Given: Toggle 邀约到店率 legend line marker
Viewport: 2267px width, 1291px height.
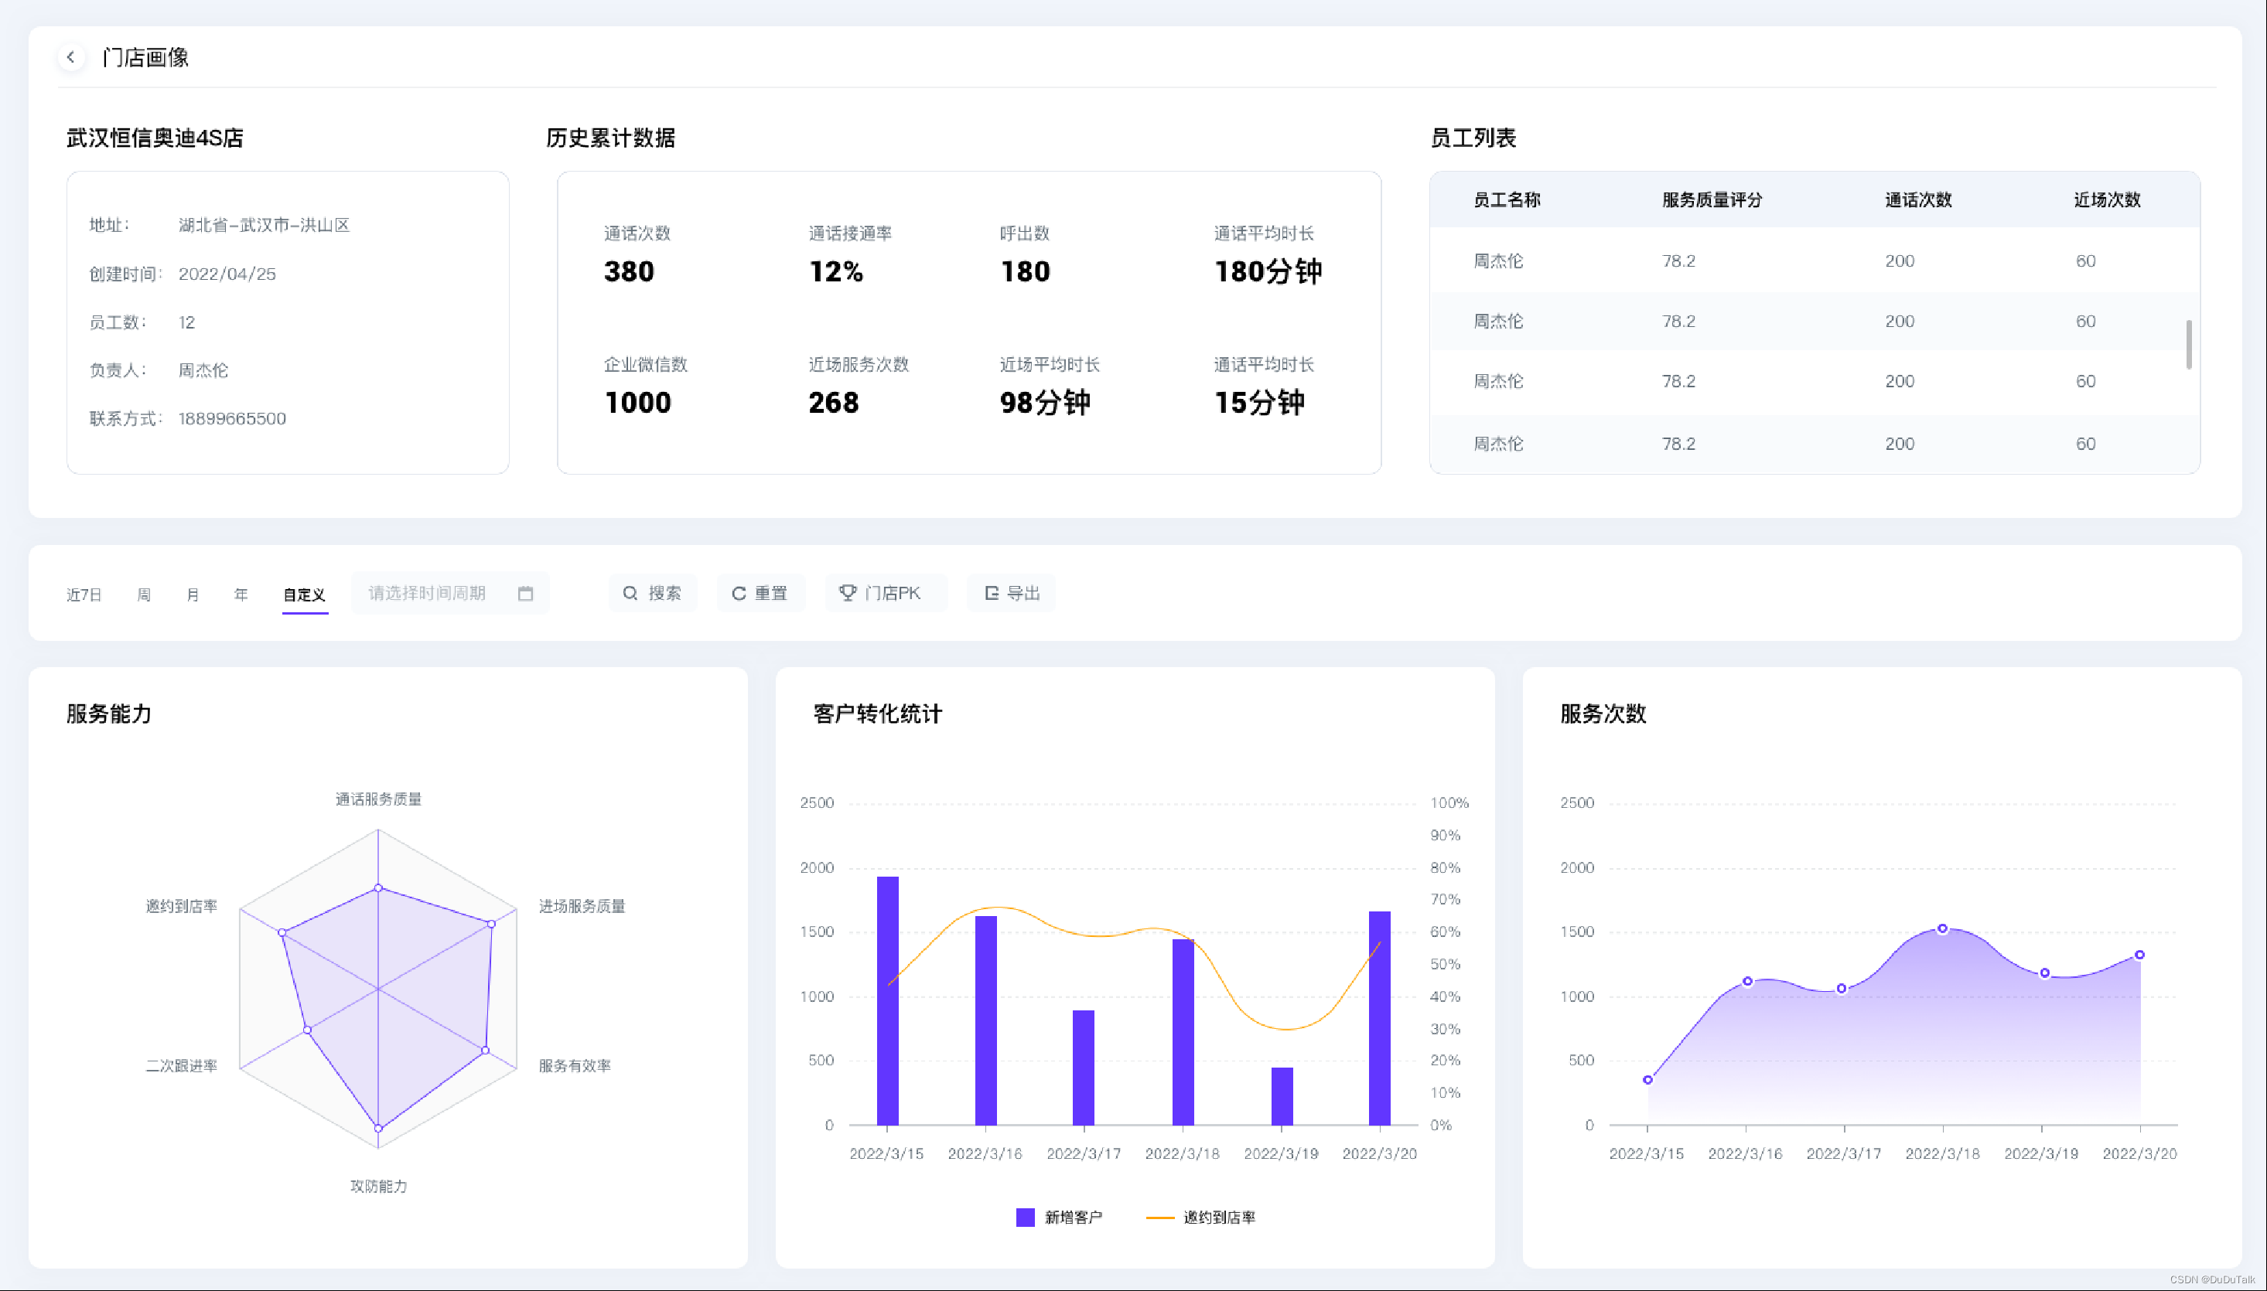Looking at the screenshot, I should tap(1160, 1217).
